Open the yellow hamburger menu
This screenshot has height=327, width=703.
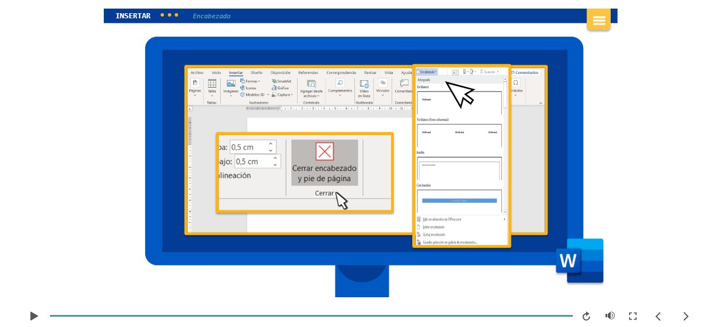599,21
